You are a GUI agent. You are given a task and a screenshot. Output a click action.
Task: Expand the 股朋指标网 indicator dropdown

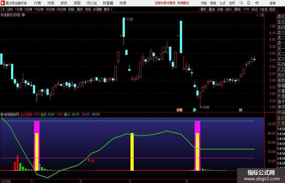tap(2, 114)
